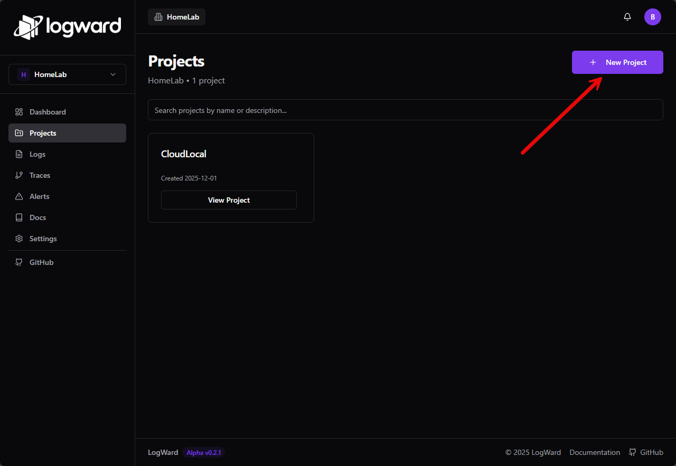Open the Docs book icon
The width and height of the screenshot is (676, 466).
[x=18, y=217]
